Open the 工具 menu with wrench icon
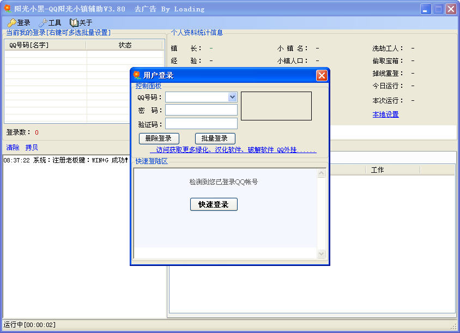Screen dimensions: 460x333 coord(50,22)
